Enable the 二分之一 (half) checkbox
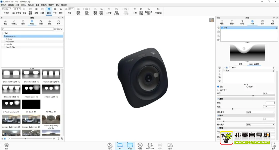The height and width of the screenshot is (150, 279). tap(218, 90)
